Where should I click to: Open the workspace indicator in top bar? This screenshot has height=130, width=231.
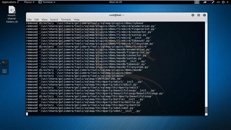point(197,2)
